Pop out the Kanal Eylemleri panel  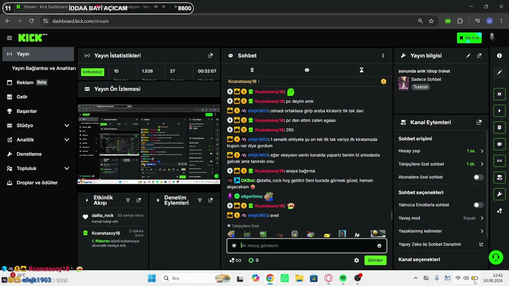[479, 122]
